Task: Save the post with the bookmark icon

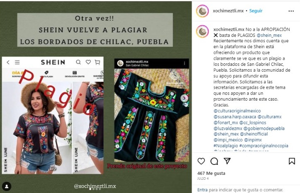Action: [x=292, y=161]
